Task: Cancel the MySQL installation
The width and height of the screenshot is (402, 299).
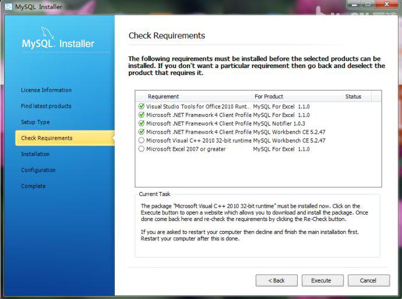Action: (x=369, y=280)
